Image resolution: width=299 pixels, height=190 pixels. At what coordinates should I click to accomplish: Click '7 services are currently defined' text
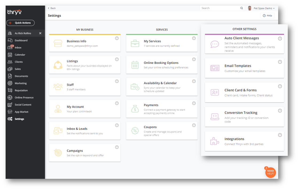tap(162, 46)
